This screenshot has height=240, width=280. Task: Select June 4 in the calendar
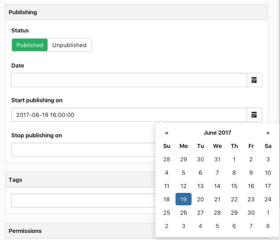coord(167,172)
